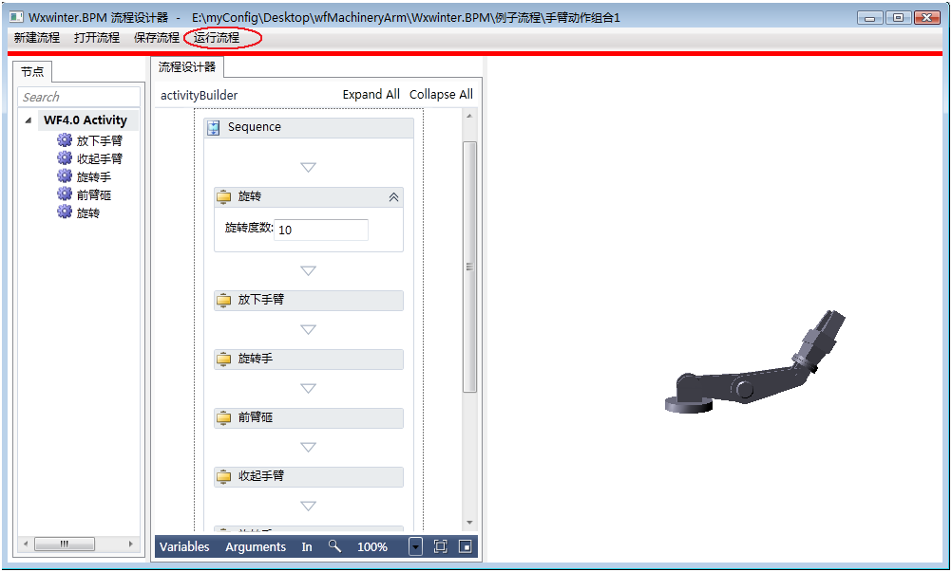Open the Arguments panel
This screenshot has height=572, width=952.
(256, 546)
